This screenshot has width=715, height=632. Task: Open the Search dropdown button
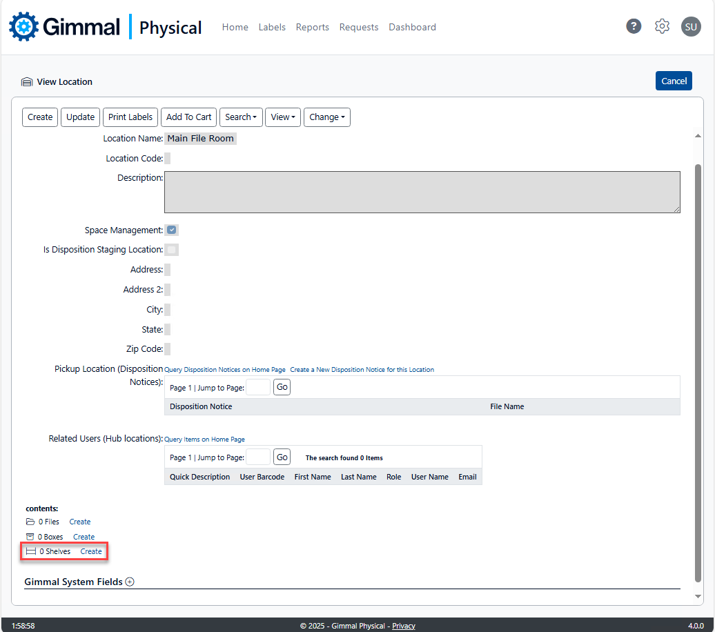[241, 117]
